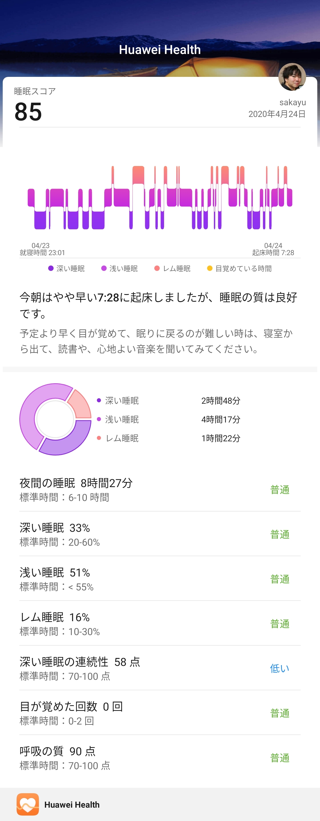
Task: Click the REM sleep chart legend dot
Action: point(157,268)
